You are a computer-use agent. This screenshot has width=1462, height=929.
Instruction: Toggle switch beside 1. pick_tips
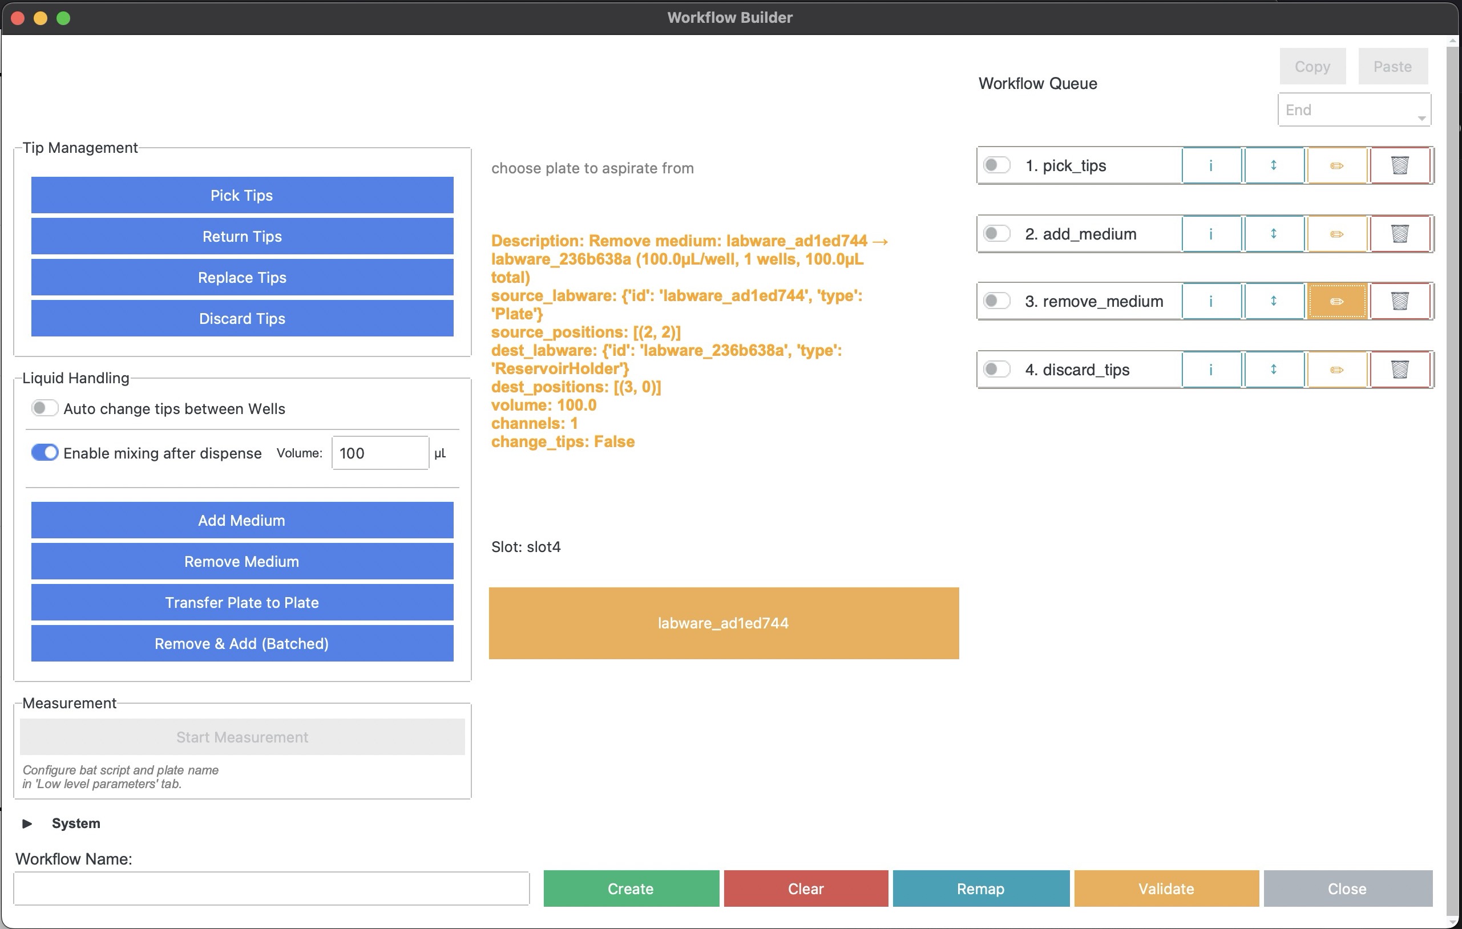[x=996, y=165]
